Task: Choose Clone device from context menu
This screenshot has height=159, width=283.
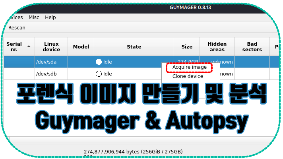Action: click(x=188, y=76)
